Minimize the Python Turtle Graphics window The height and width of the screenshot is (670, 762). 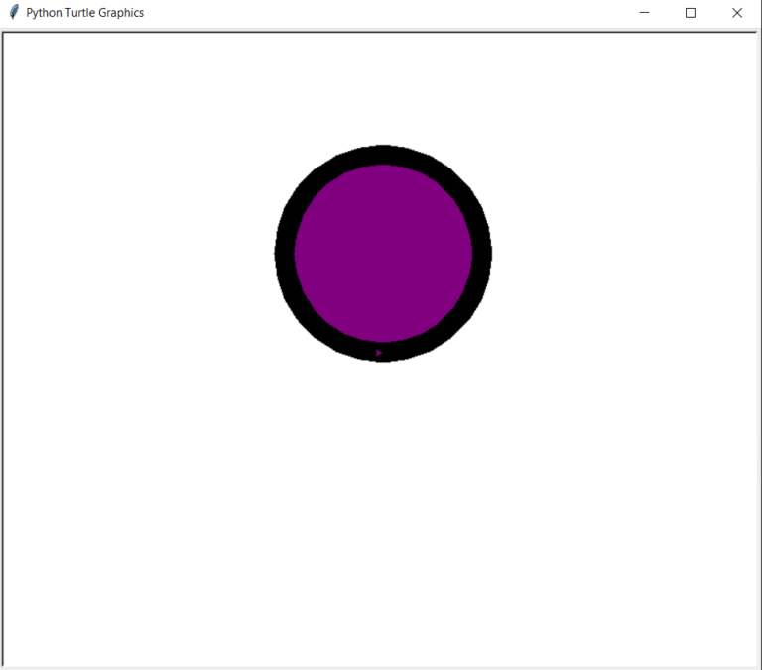click(644, 13)
